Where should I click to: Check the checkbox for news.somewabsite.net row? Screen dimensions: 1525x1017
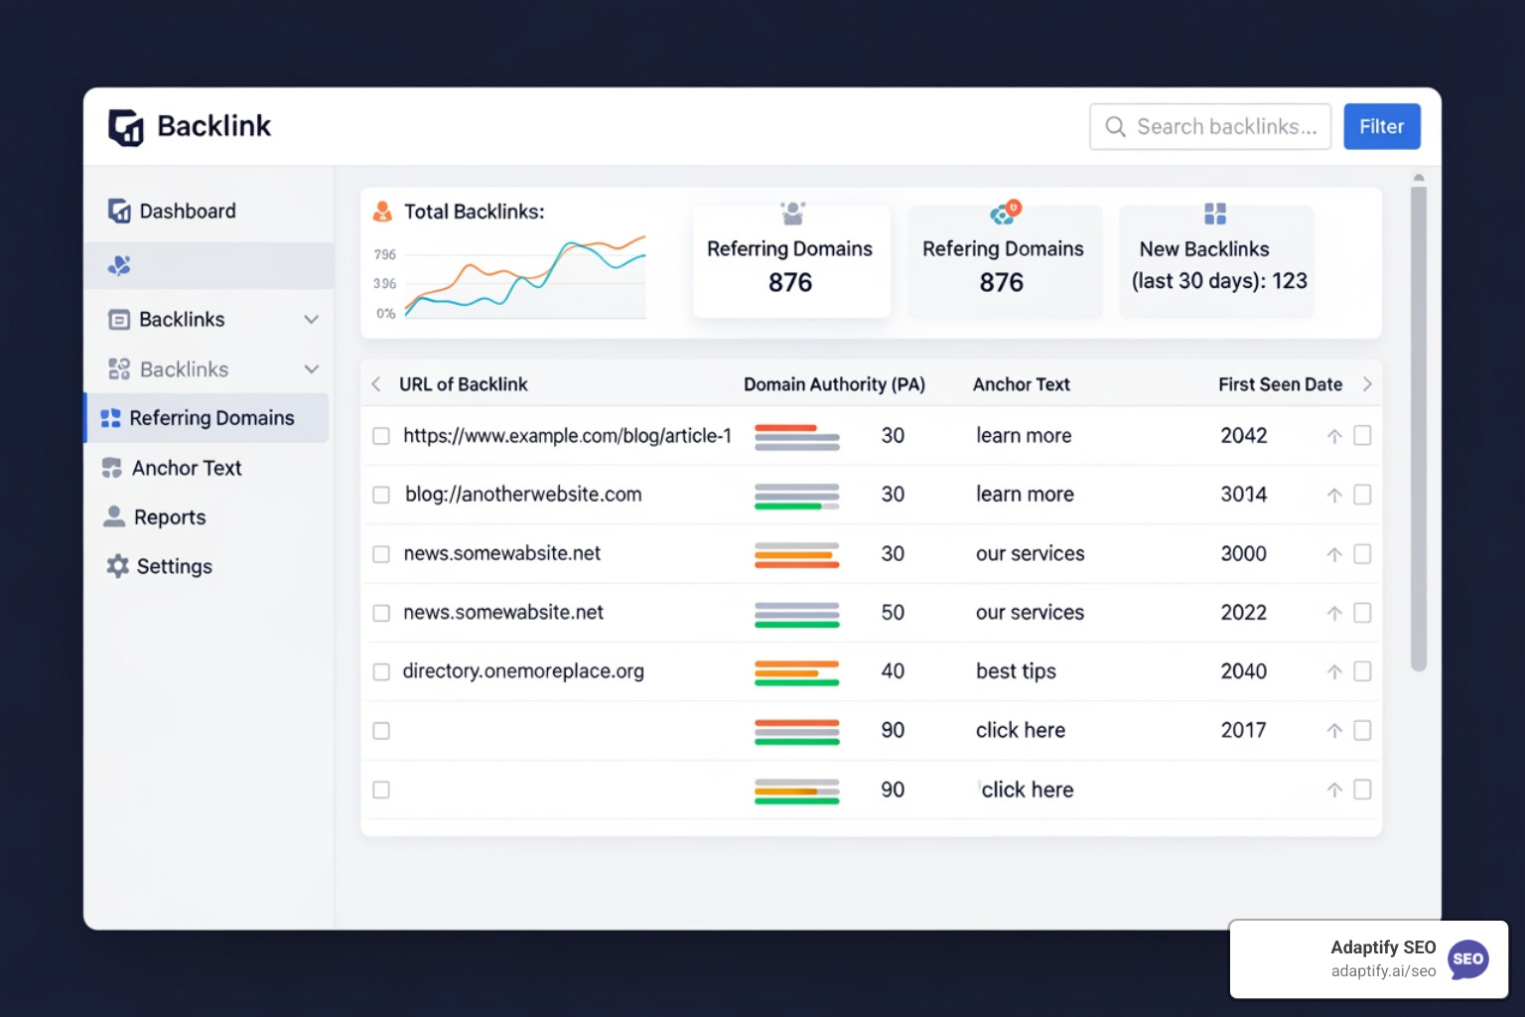click(381, 554)
